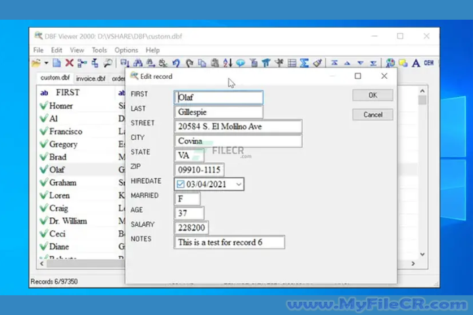473x315 pixels.
Task: Toggle the green checkmark next to Craig
Action: tap(44, 208)
